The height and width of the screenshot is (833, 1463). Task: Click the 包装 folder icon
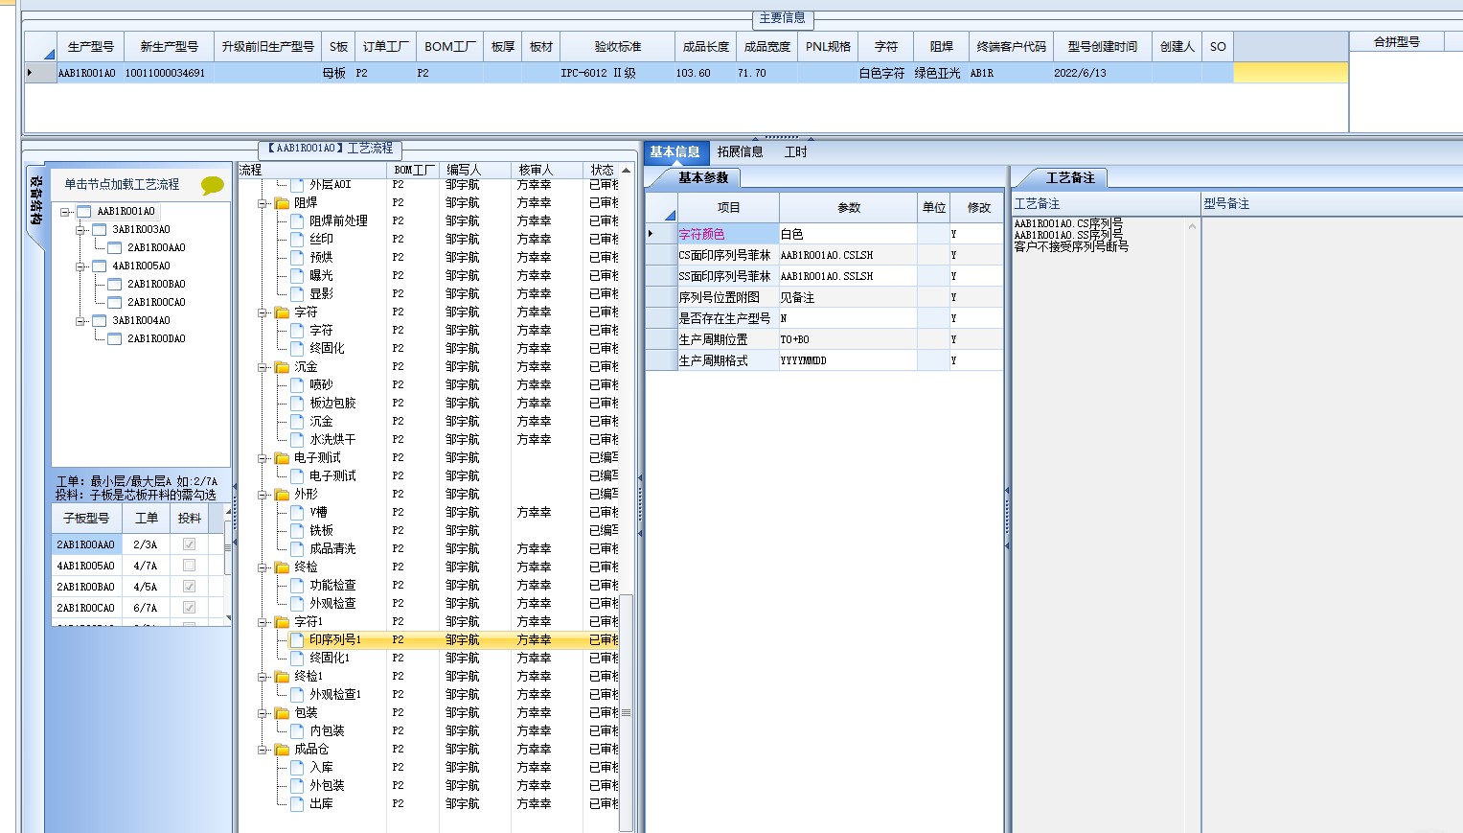tap(282, 713)
